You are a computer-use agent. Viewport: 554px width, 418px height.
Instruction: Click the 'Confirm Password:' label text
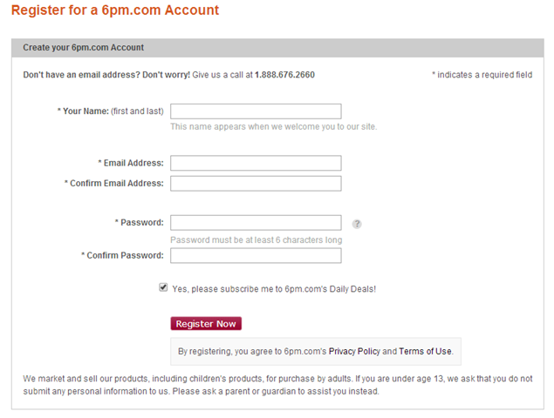[x=123, y=255]
